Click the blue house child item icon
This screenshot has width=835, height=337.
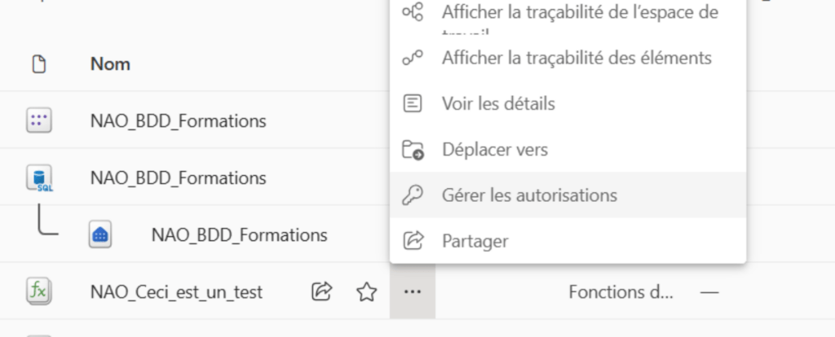100,235
